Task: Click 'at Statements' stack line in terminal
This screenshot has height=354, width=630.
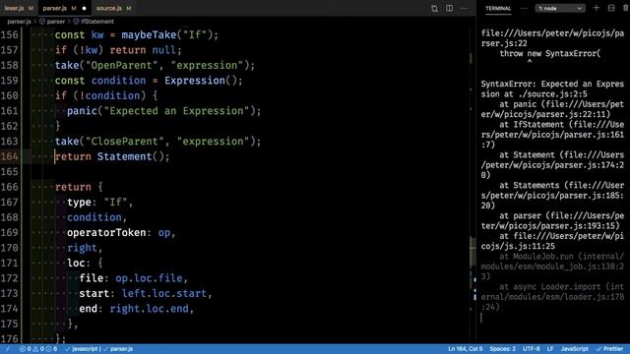Action: click(553, 195)
